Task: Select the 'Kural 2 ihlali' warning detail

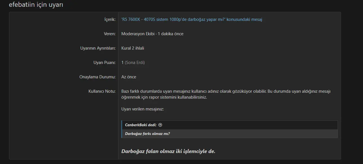Action: (133, 48)
